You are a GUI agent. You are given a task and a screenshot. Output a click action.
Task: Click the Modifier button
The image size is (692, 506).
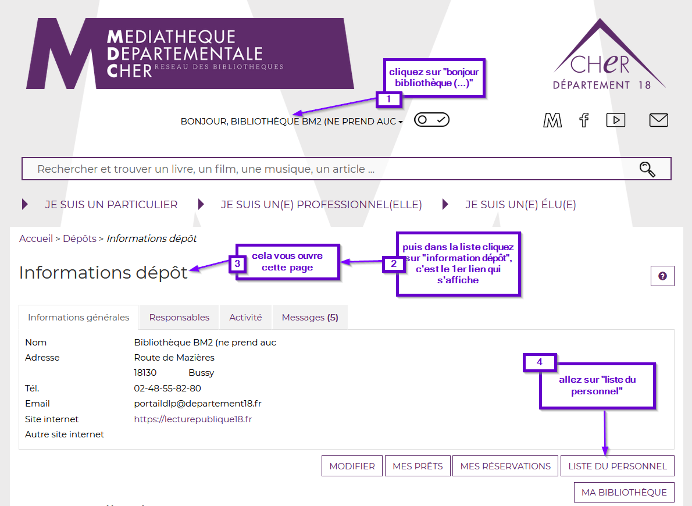click(352, 466)
